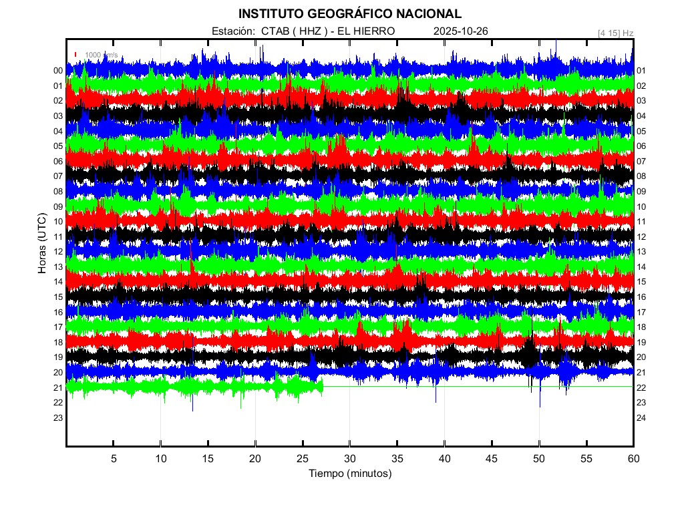
Task: Select the station label CTAB ( HHZ ) - EL HIERRO
Action: pos(303,31)
